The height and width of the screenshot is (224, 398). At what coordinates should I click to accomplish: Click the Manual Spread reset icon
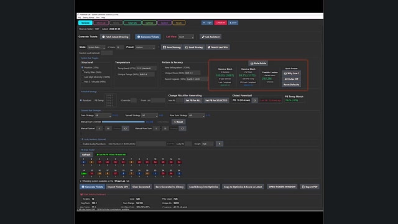tap(126, 129)
